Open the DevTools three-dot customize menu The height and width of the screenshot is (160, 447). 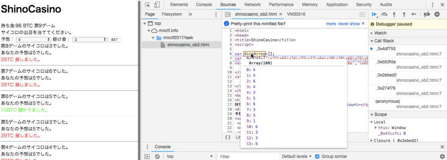coord(433,4)
